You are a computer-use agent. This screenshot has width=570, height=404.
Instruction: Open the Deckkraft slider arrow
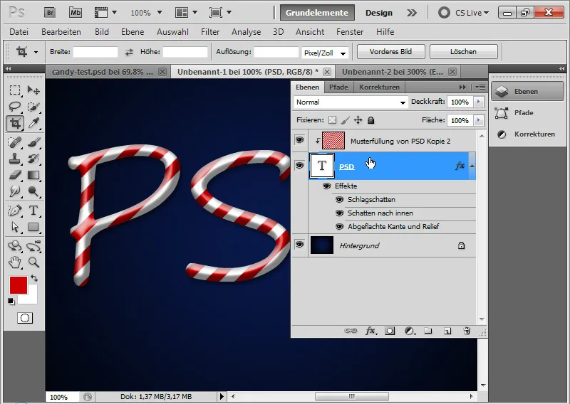click(x=479, y=102)
